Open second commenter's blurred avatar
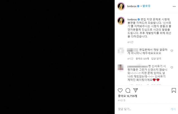The width and height of the screenshot is (178, 114). click(x=121, y=68)
